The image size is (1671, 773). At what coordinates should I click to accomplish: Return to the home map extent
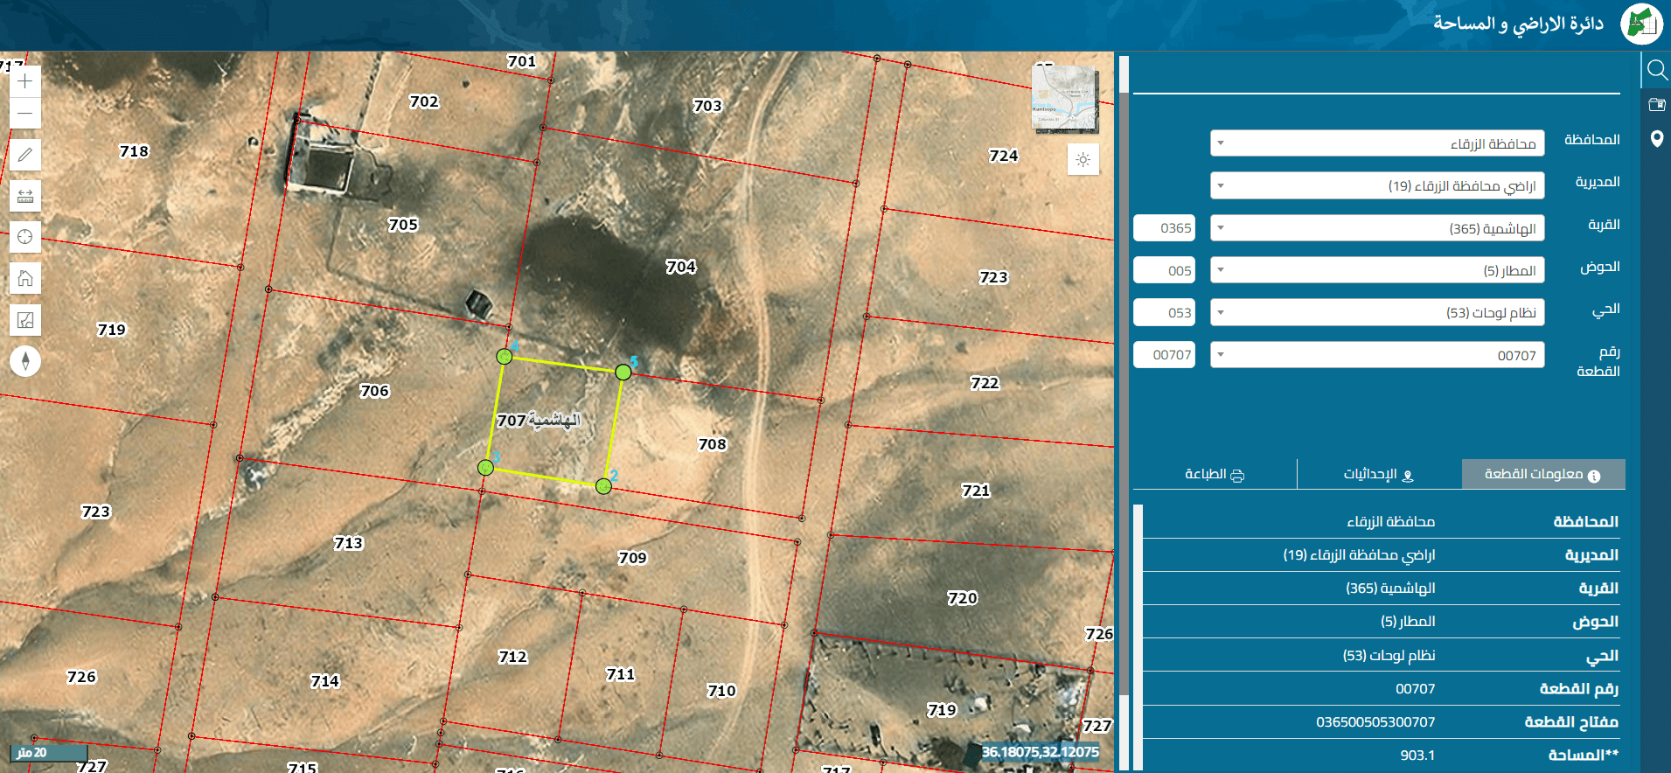25,278
